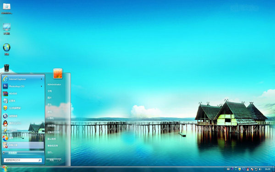Viewport: 275px width, 172px height.
Task: Show All Programs (所有程序) list
Action: (23, 153)
